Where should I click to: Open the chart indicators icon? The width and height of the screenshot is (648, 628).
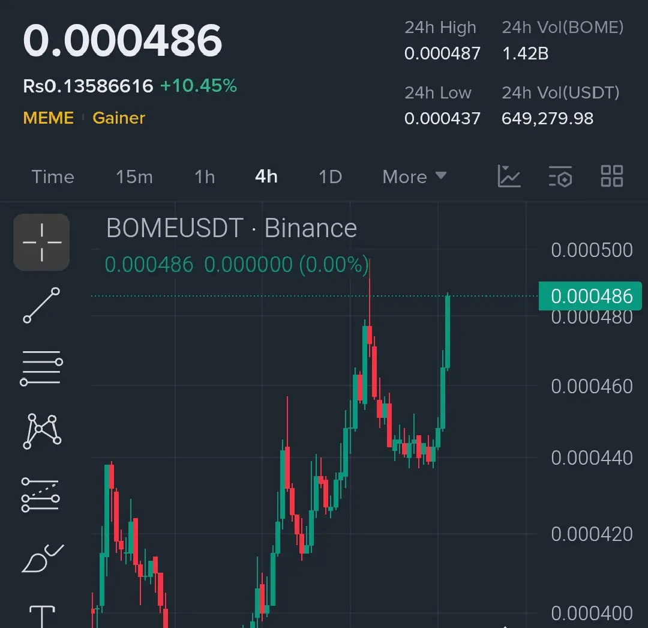click(x=509, y=176)
